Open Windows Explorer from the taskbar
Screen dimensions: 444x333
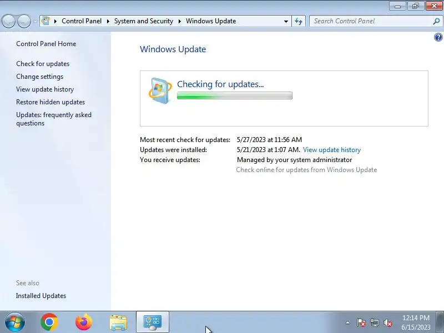coord(118,322)
